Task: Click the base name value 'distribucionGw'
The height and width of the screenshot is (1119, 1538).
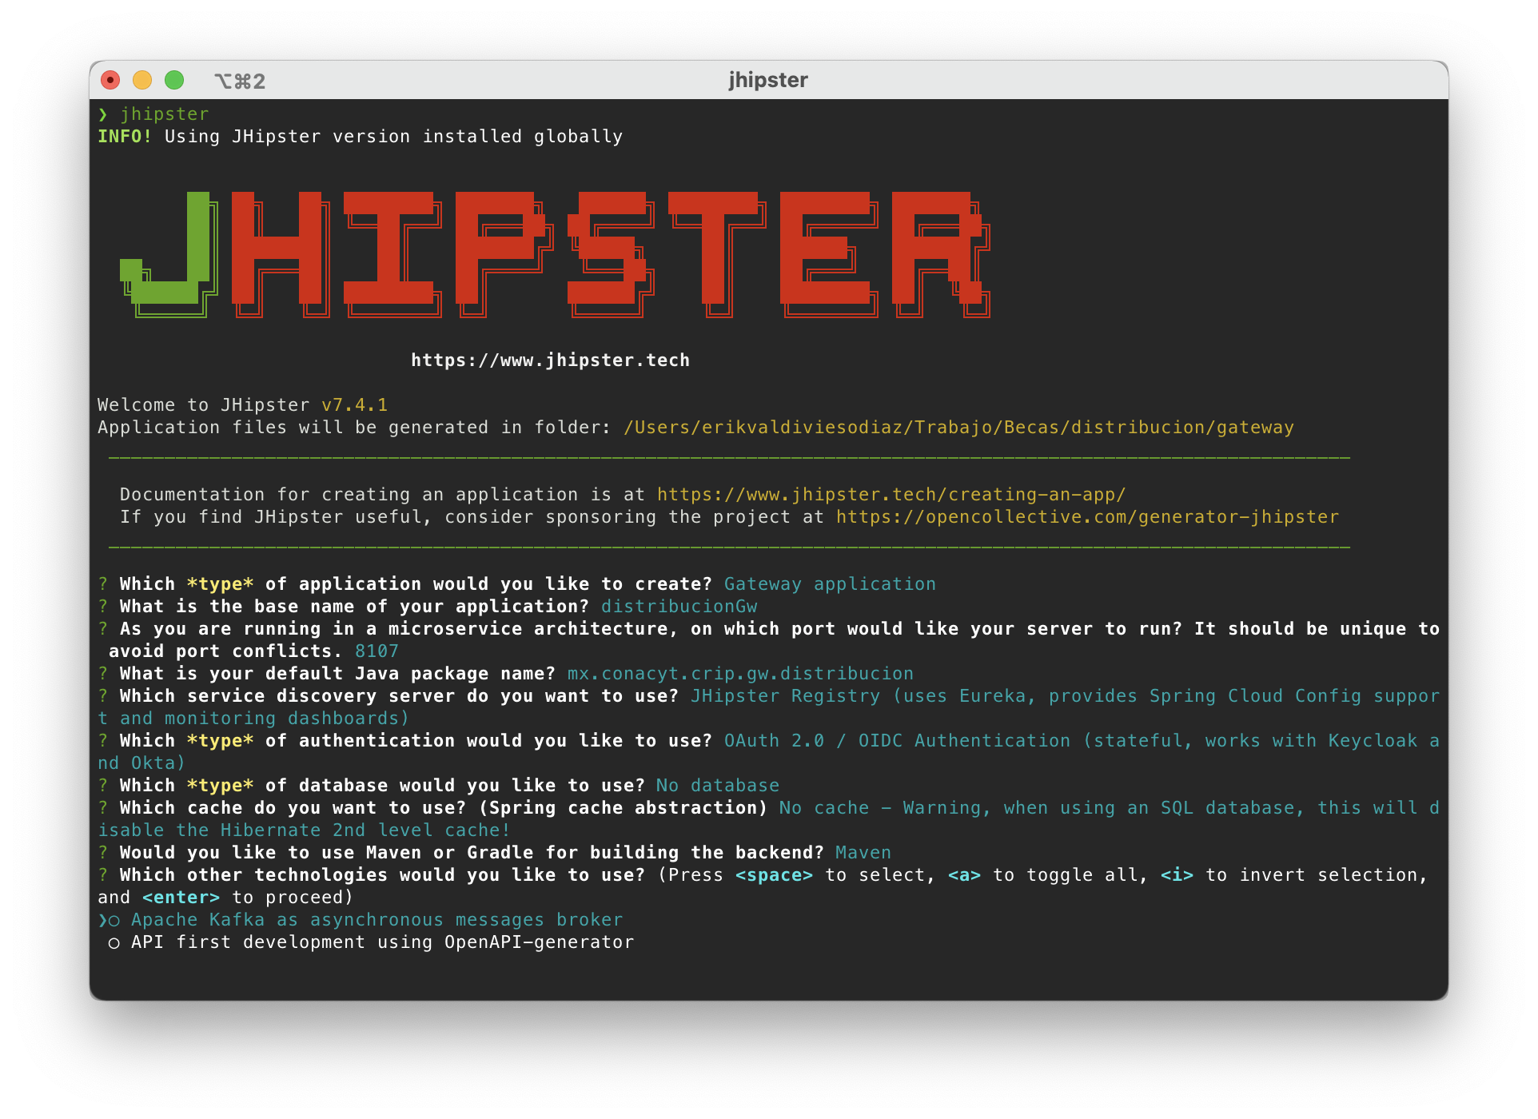Action: coord(679,607)
